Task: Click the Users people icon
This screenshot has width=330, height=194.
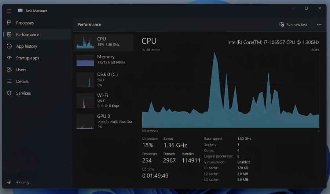Action: [9, 70]
